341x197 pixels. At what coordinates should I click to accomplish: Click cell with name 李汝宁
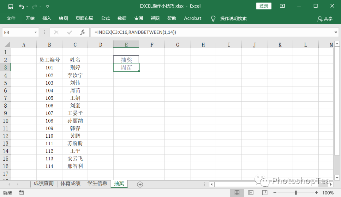click(x=75, y=75)
